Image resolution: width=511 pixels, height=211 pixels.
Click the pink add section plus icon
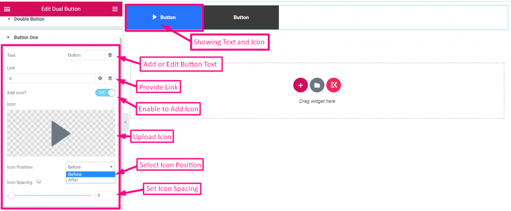300,85
